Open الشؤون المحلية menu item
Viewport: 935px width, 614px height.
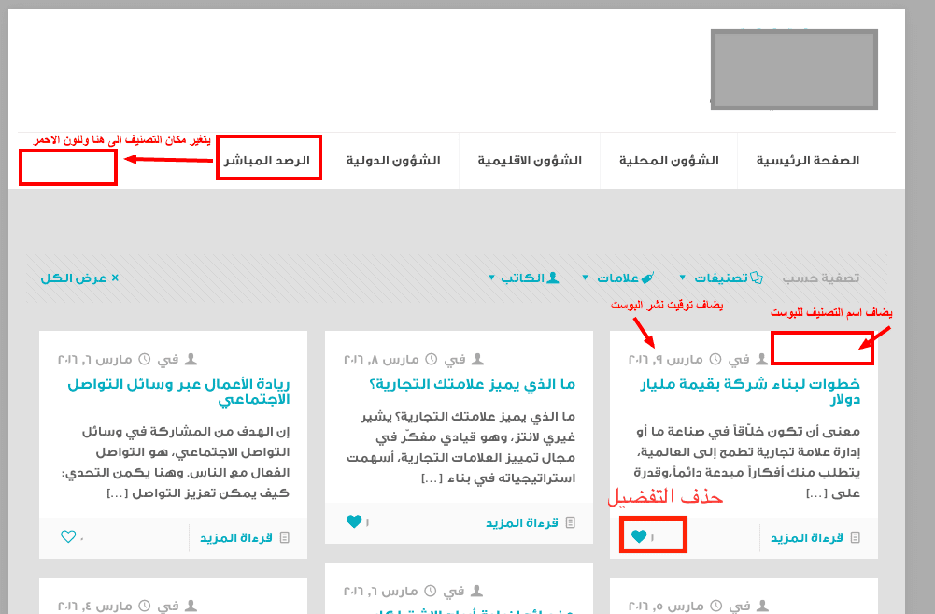pos(669,161)
